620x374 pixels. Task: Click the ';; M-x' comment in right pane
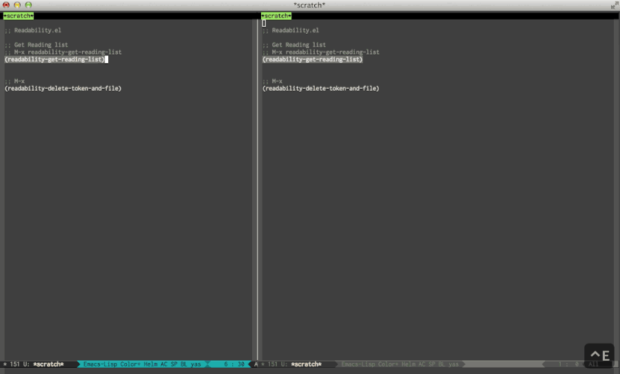click(273, 81)
